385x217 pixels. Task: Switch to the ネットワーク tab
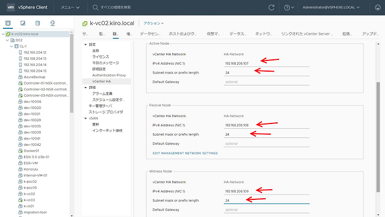click(264, 34)
